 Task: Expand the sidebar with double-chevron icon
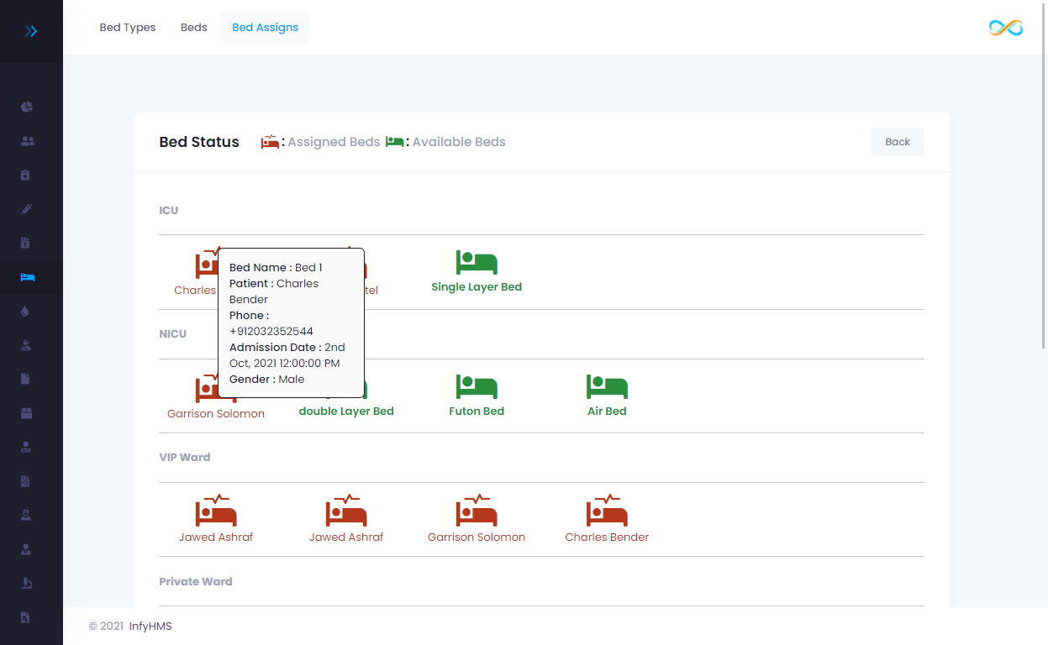[x=31, y=31]
